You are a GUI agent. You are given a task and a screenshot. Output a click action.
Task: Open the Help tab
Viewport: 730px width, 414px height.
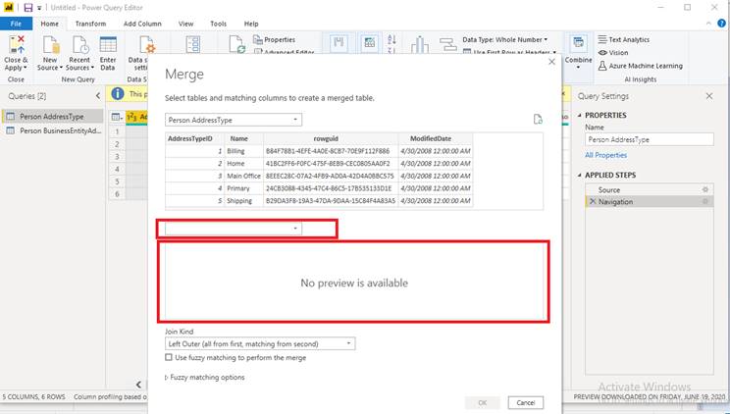coord(251,24)
